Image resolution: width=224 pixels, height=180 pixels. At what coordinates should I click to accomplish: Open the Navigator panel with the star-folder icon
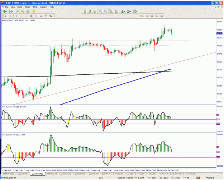(x=23, y=11)
